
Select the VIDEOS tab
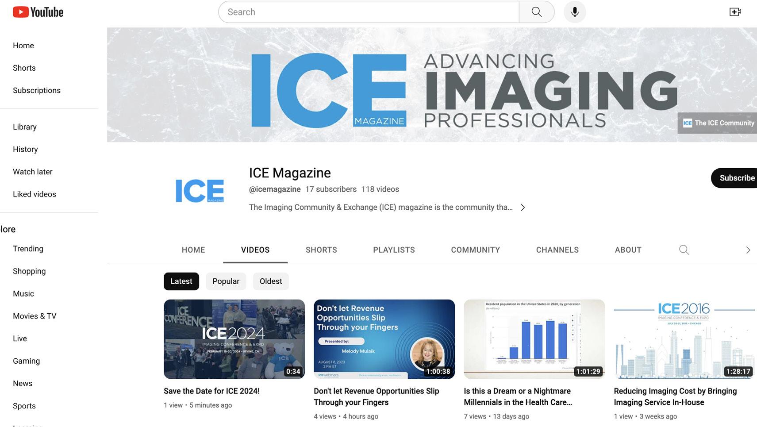(x=255, y=250)
